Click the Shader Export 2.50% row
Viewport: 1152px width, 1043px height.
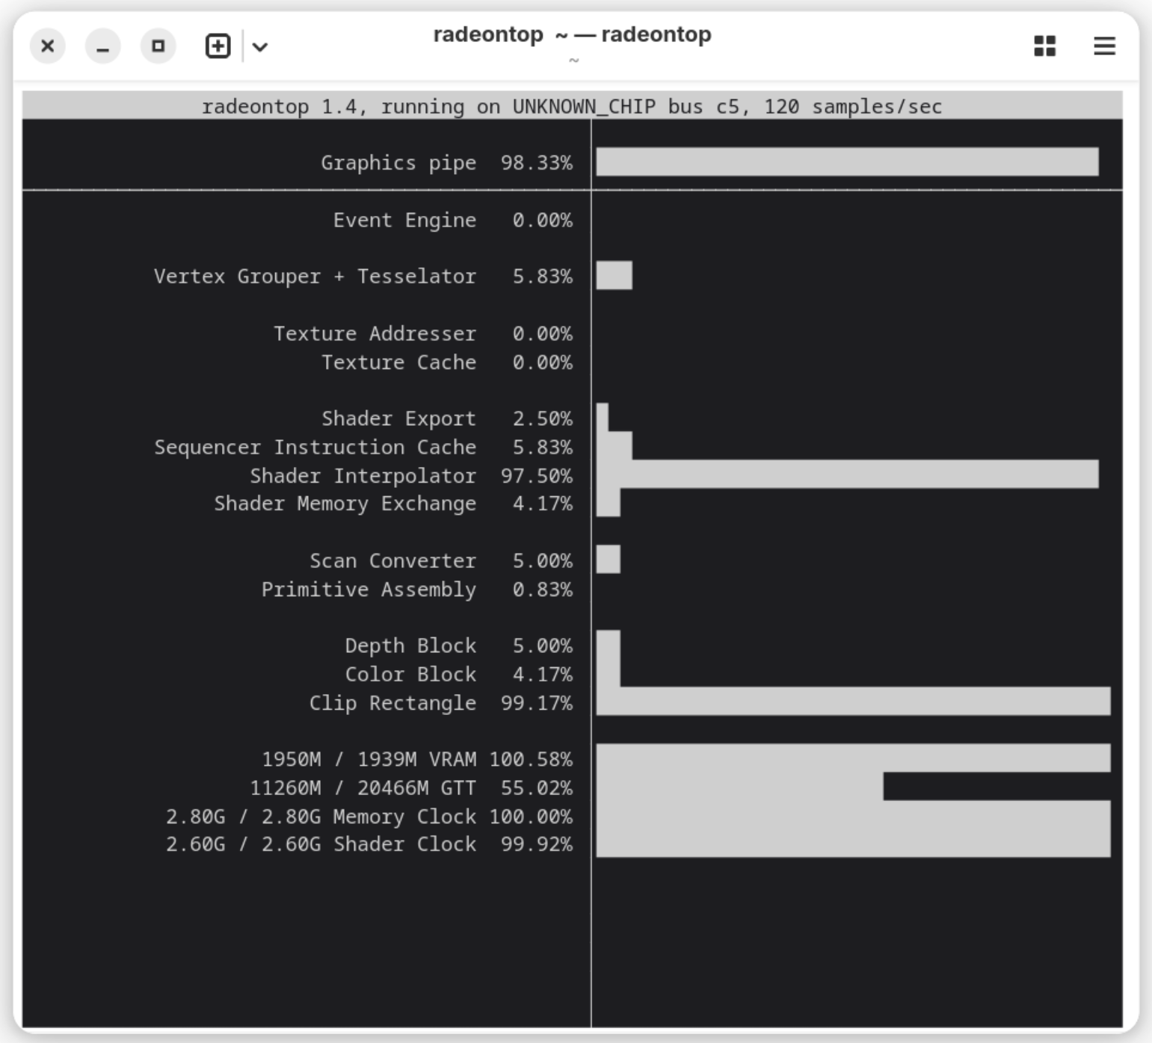click(x=447, y=418)
